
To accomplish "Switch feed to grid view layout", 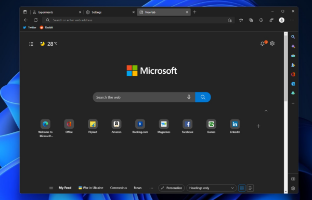I will pos(242,188).
